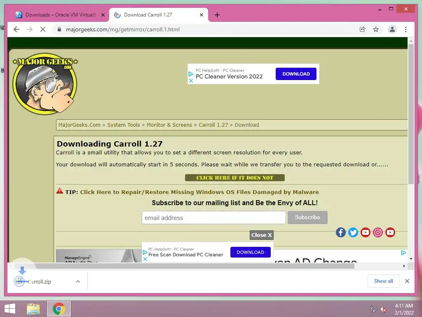Stop page loading with the X button

pos(43,29)
